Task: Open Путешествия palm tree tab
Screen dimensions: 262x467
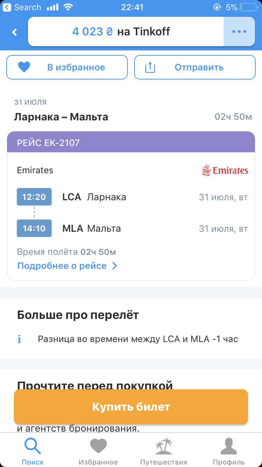Action: point(163,446)
